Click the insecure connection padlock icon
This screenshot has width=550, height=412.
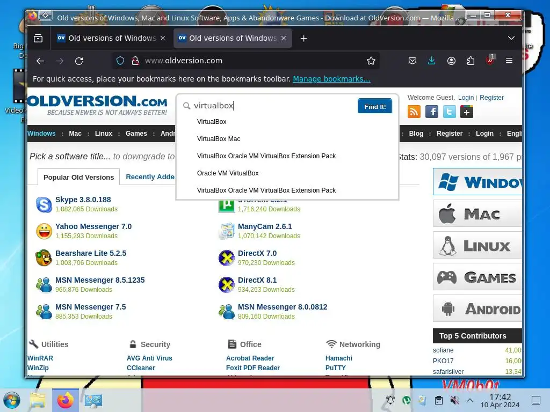135,61
